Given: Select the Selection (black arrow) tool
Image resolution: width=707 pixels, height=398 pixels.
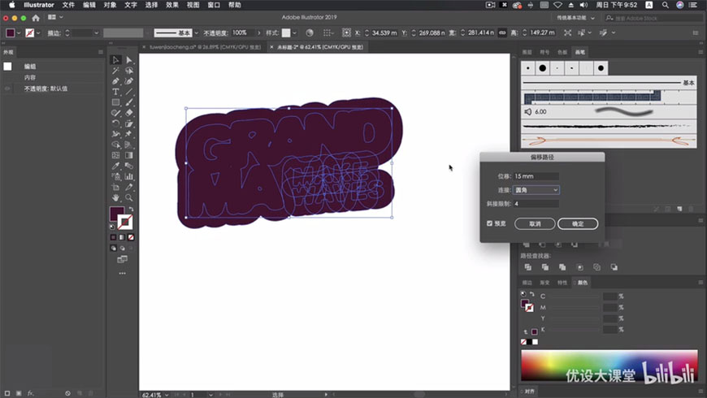Looking at the screenshot, I should 115,60.
